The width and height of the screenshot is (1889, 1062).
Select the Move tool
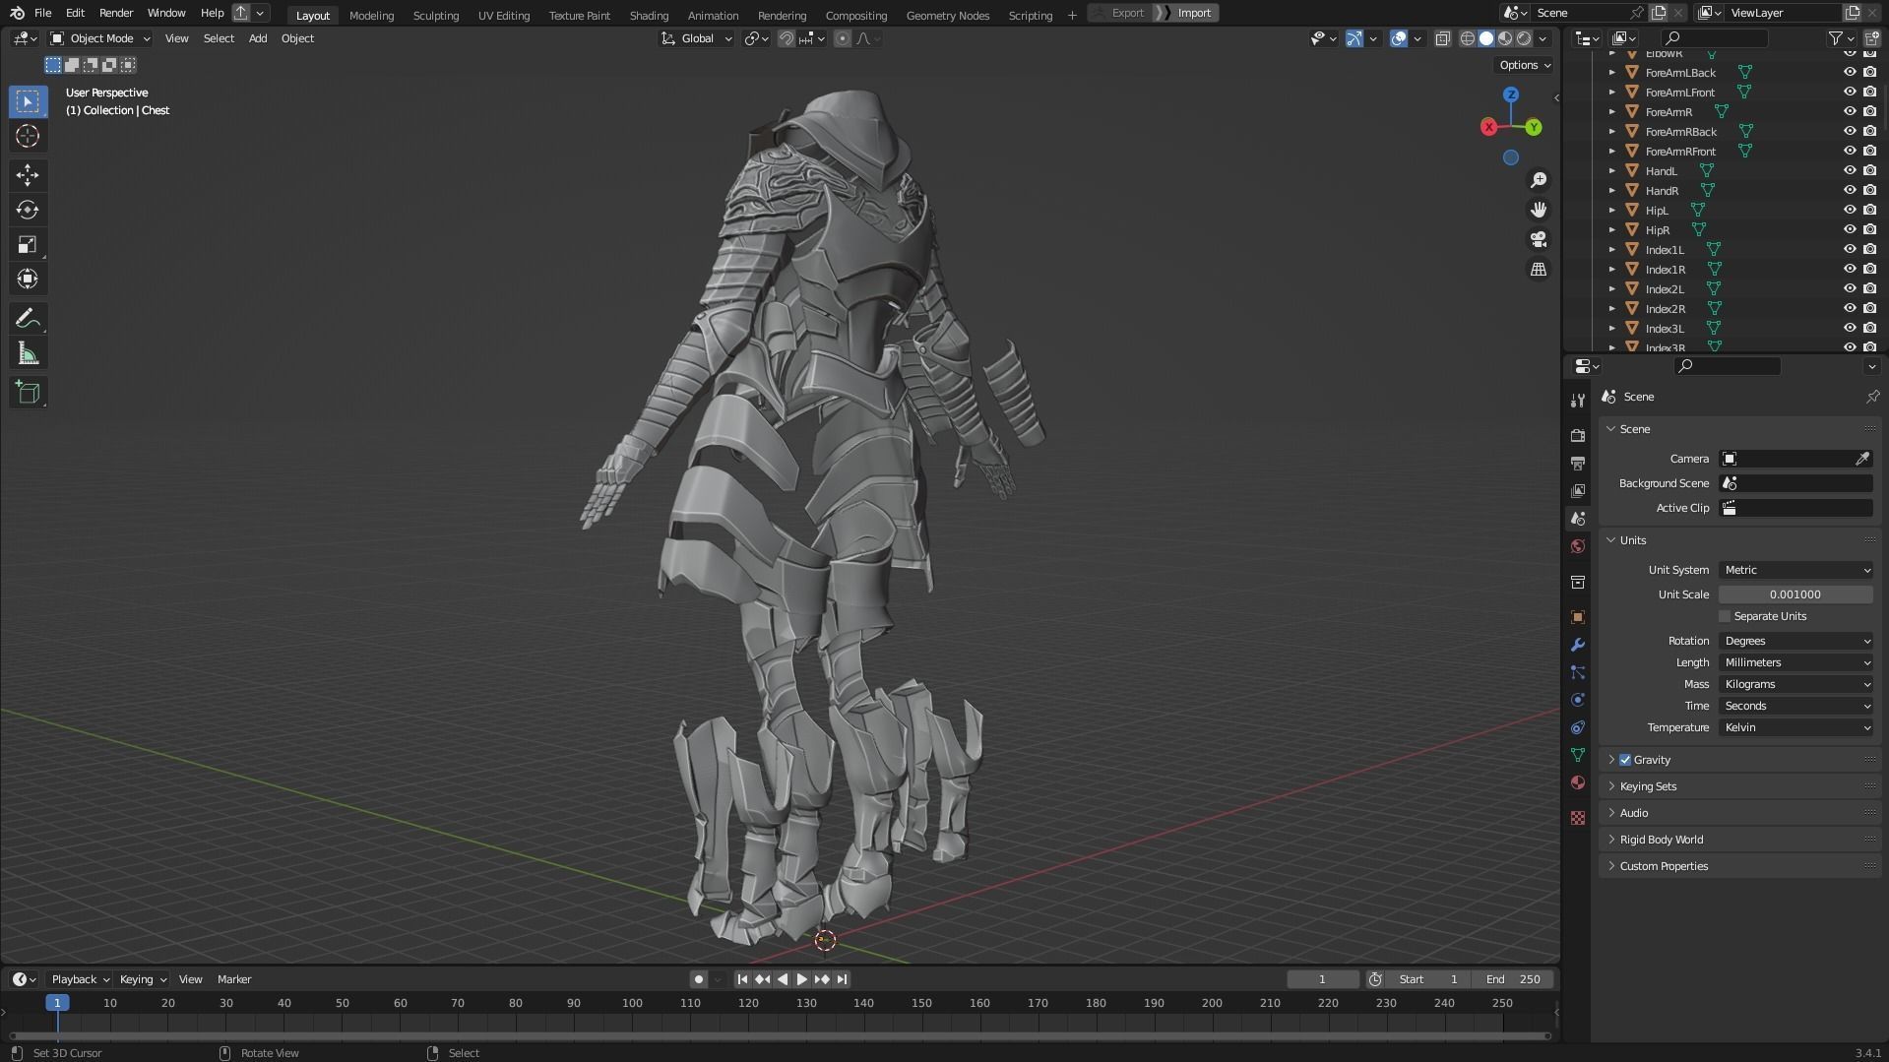click(28, 175)
